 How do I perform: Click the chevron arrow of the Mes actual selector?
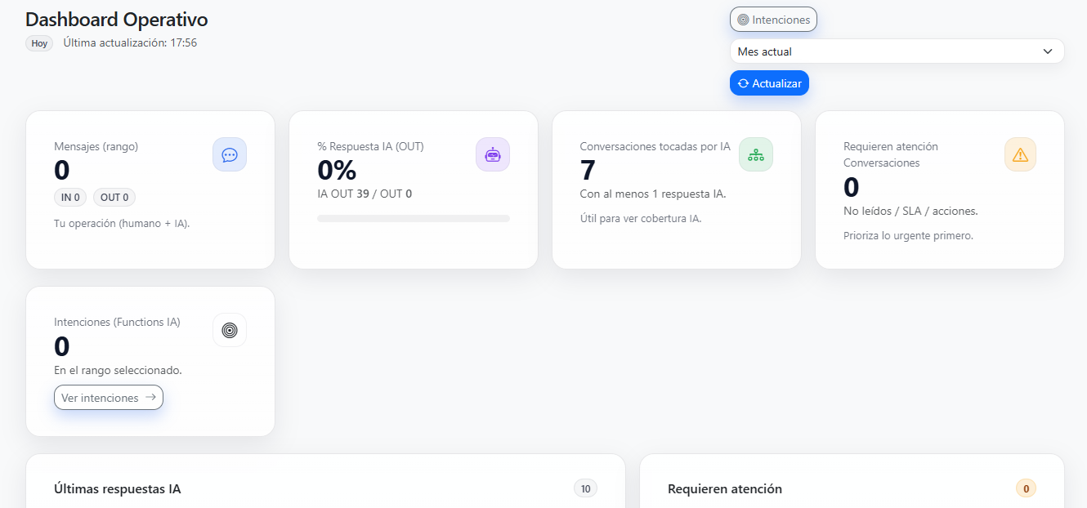1047,51
